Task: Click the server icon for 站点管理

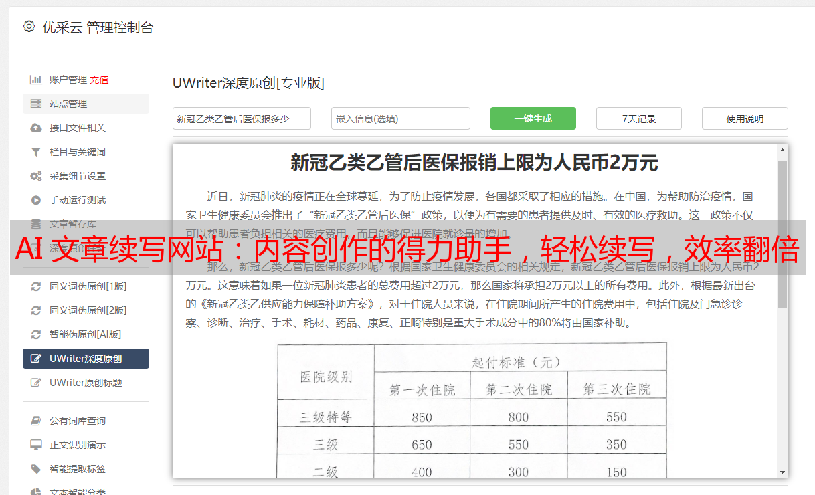Action: pyautogui.click(x=36, y=104)
